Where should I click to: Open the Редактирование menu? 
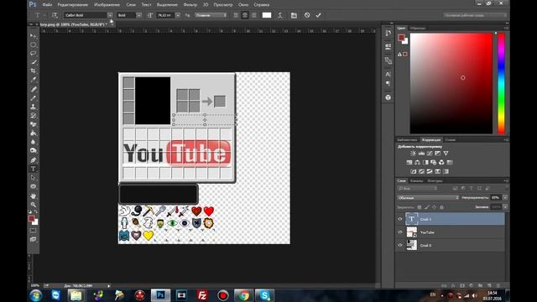coord(73,5)
